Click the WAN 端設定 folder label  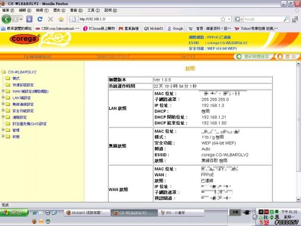pos(31,91)
